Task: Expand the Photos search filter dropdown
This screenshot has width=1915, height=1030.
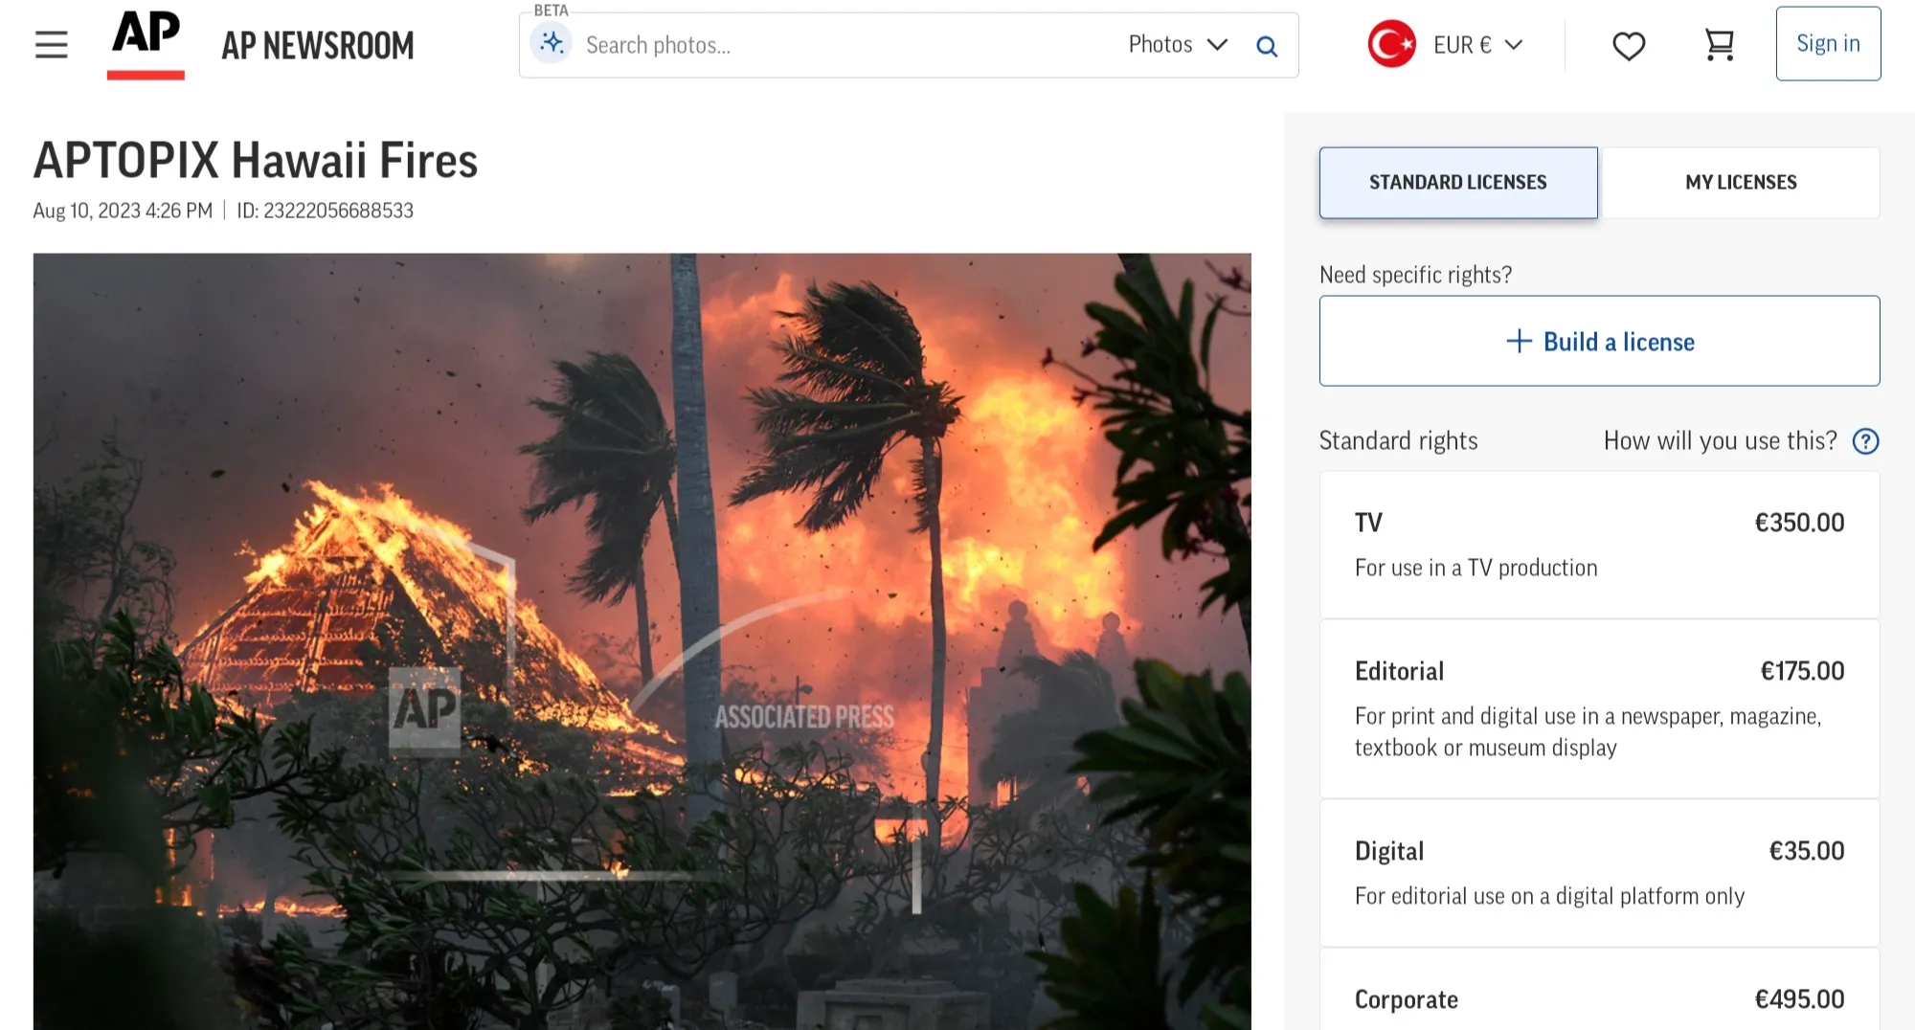Action: [x=1177, y=44]
